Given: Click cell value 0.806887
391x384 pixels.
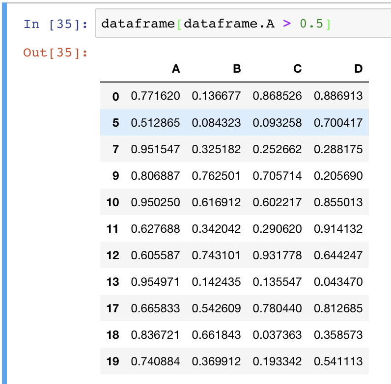Looking at the screenshot, I should pos(155,176).
